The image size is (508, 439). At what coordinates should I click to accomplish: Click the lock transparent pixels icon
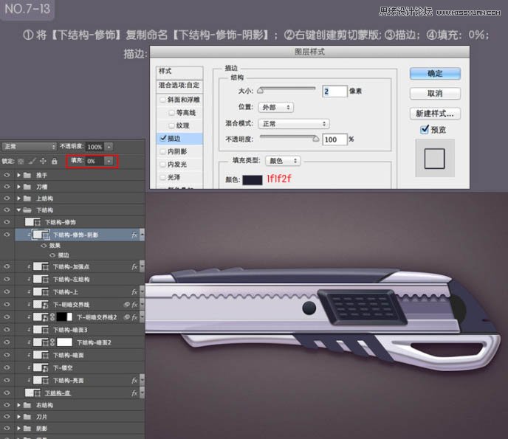[21, 162]
